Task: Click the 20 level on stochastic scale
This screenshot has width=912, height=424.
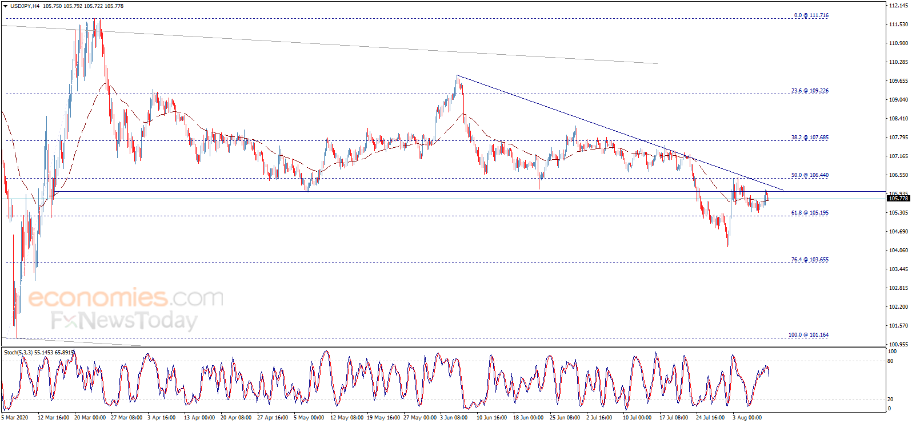Action: click(890, 399)
